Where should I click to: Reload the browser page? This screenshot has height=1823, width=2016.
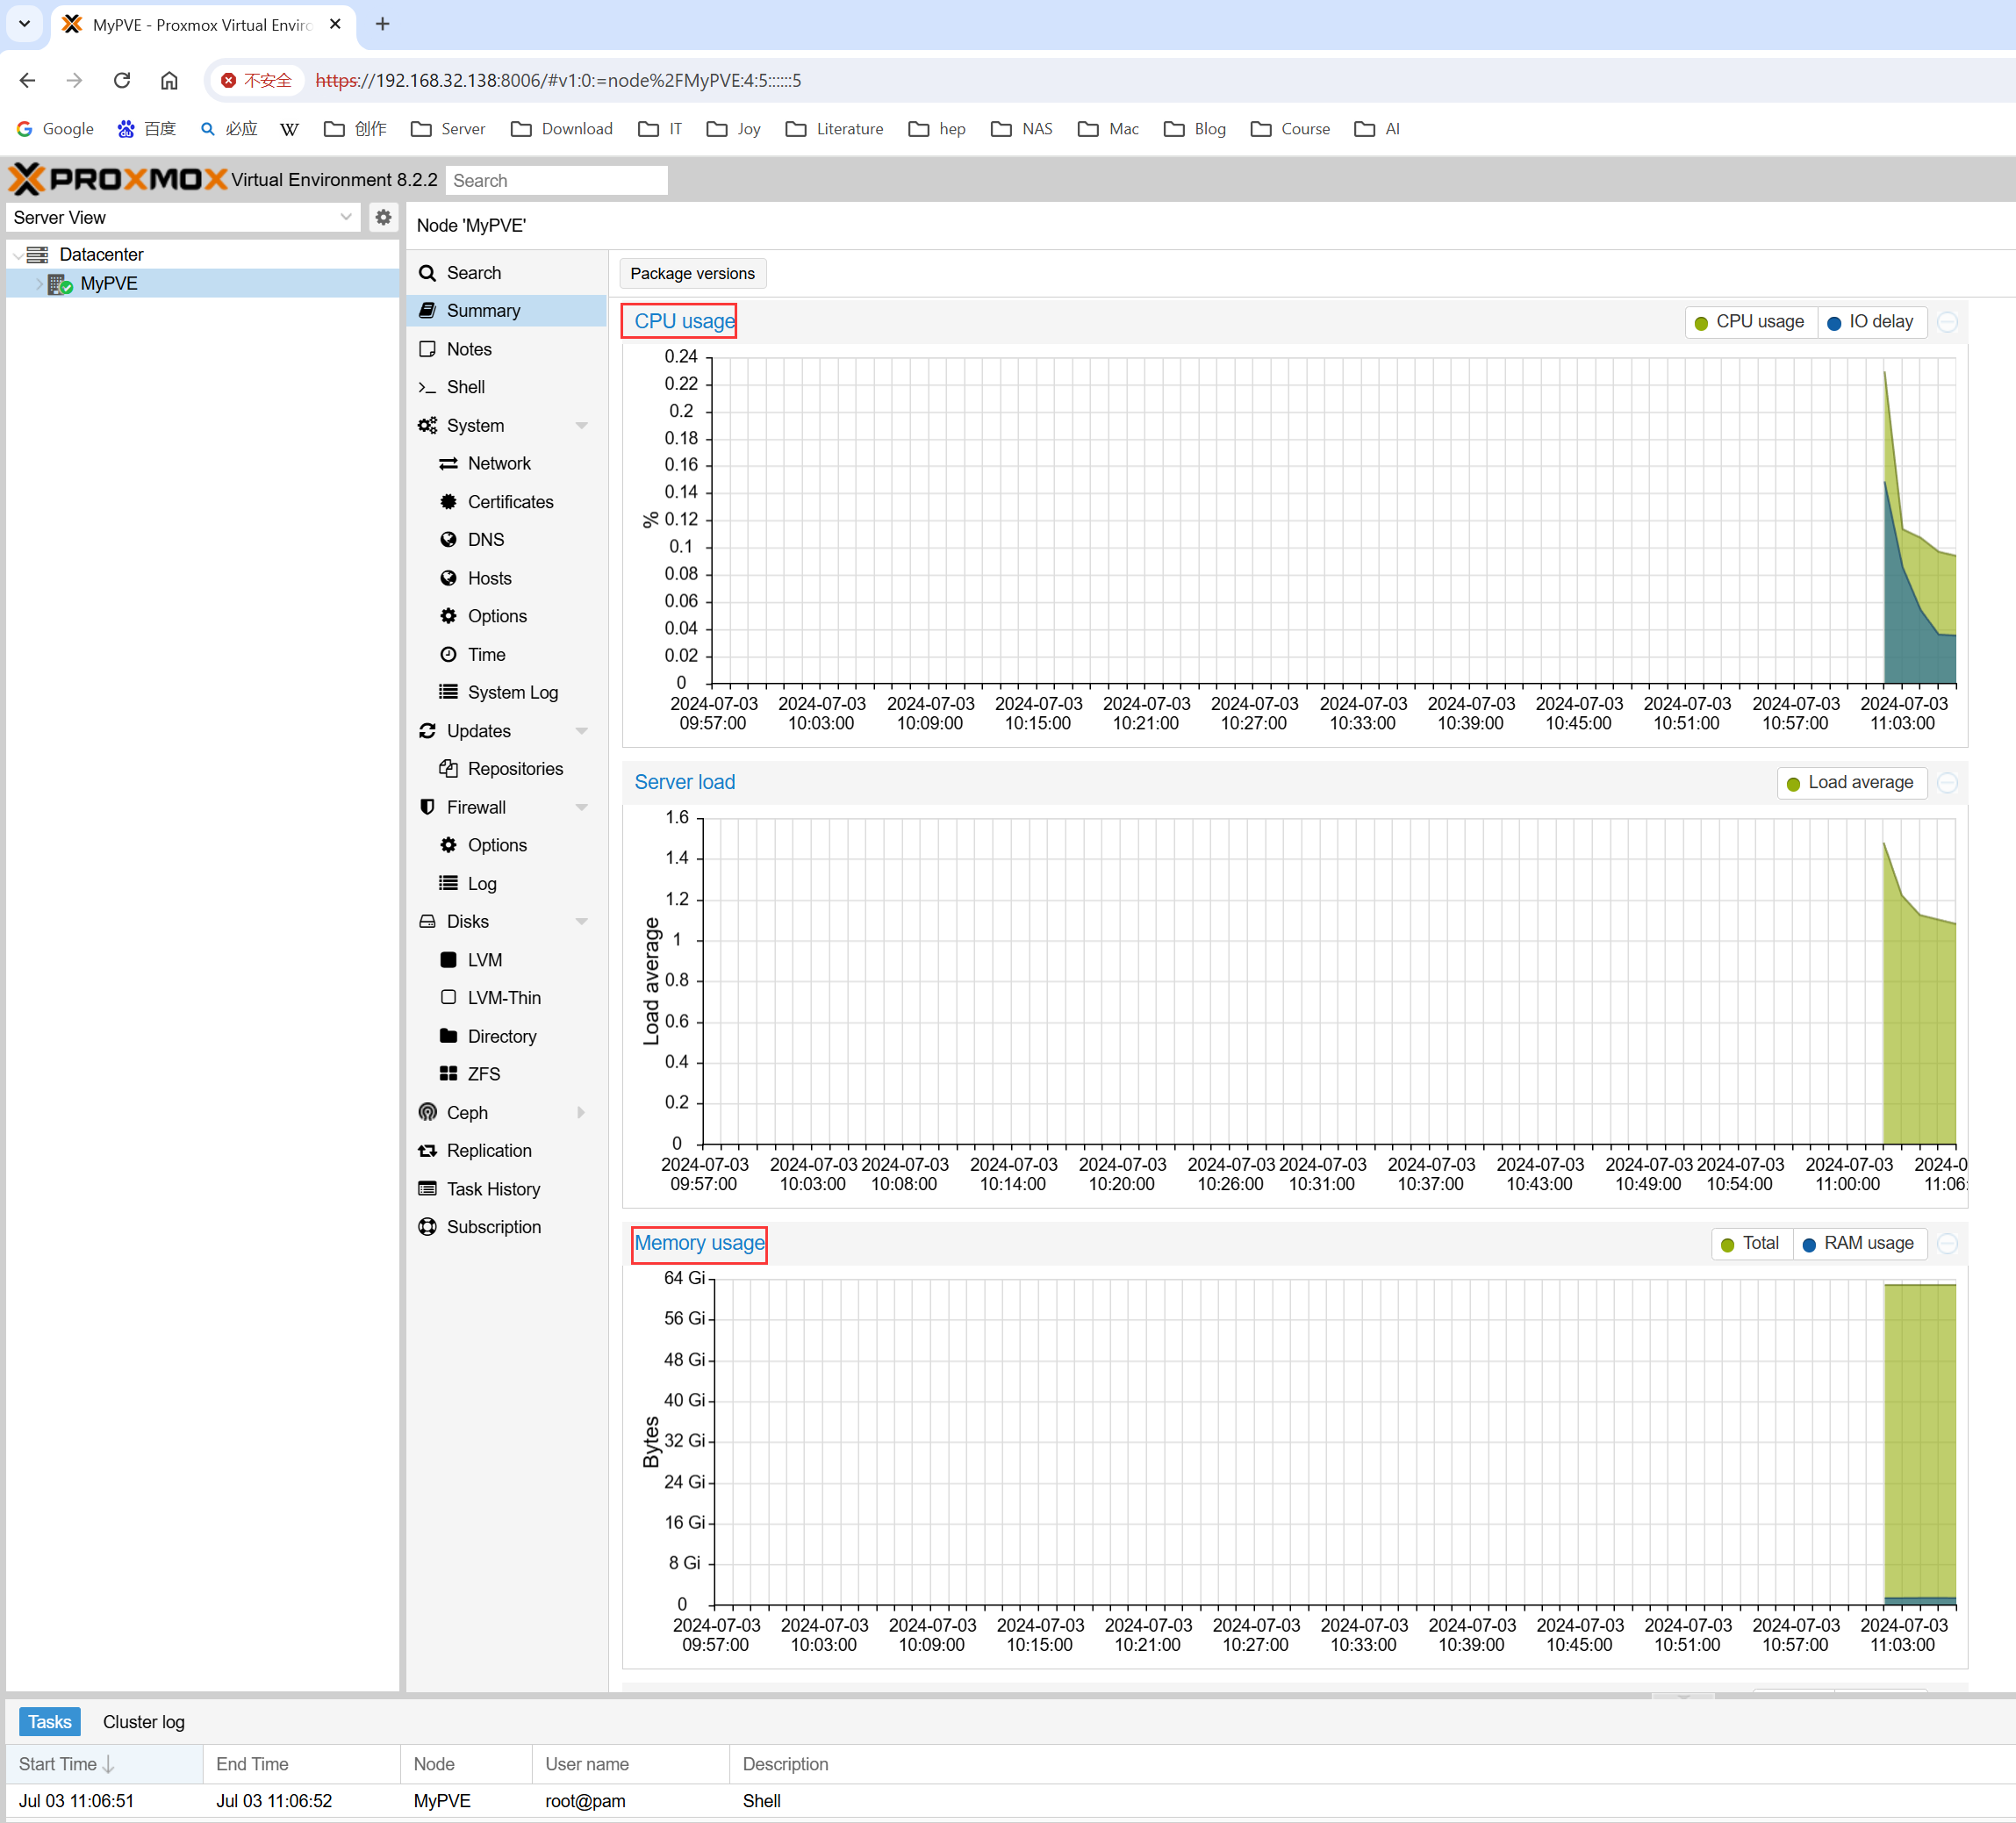[x=122, y=80]
